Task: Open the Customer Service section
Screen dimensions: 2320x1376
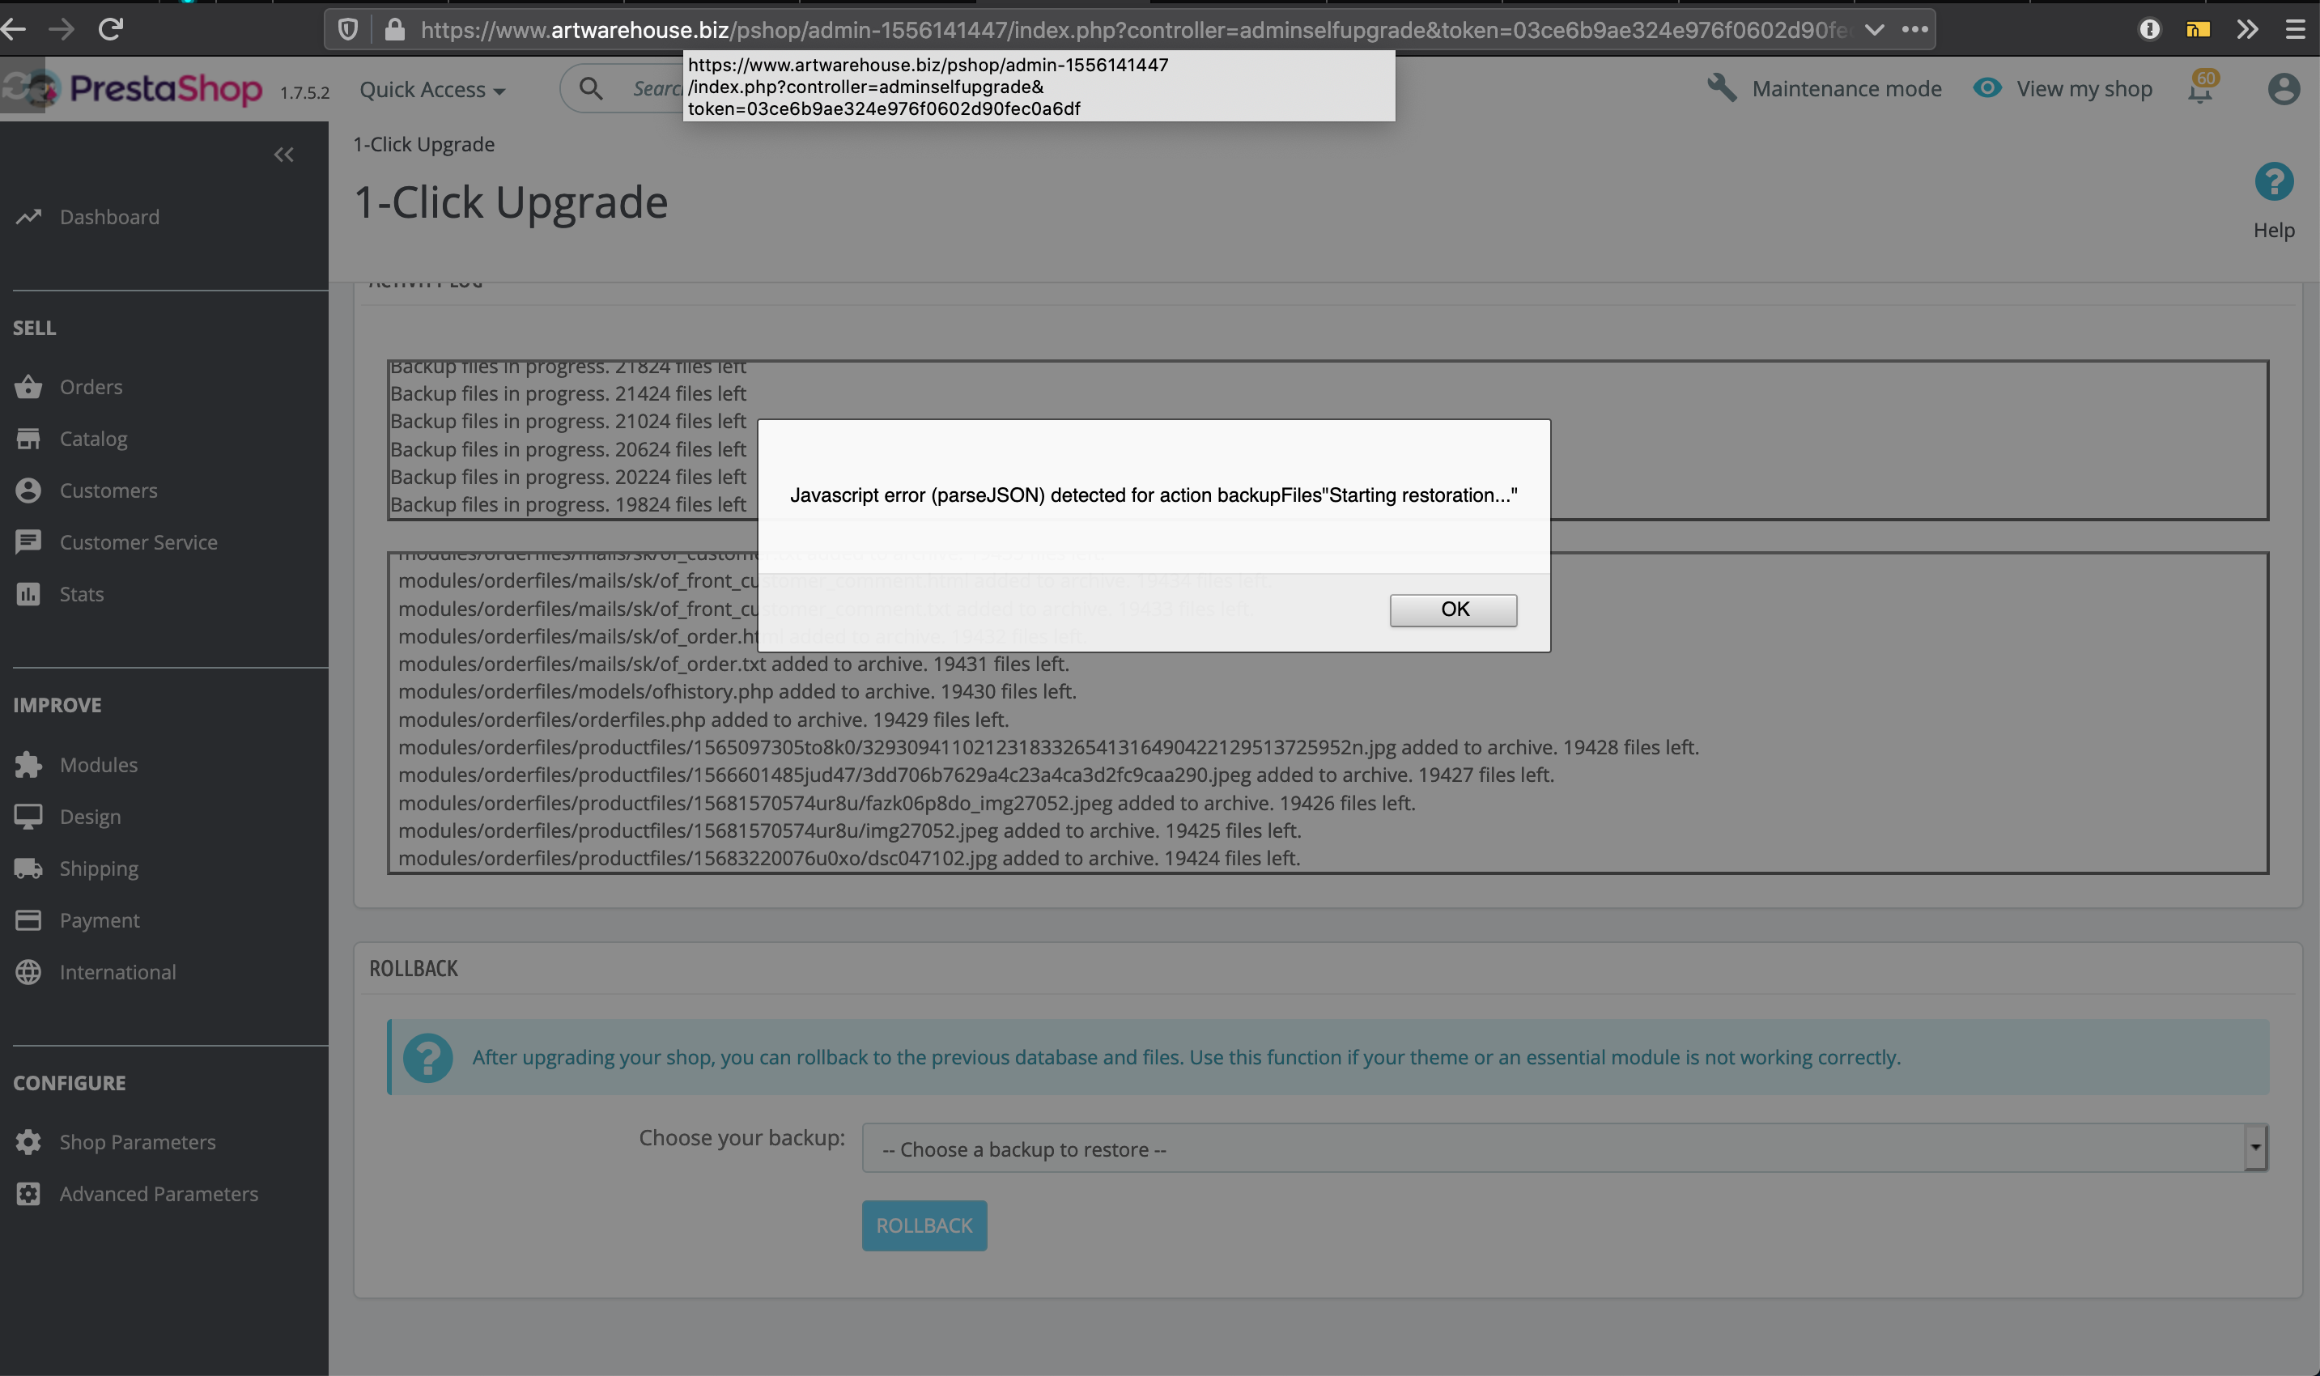Action: 139,542
